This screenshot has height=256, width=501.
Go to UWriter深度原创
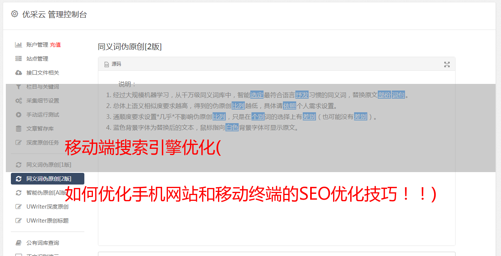click(47, 207)
